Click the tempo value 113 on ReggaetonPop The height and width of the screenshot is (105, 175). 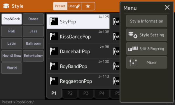click(x=104, y=76)
